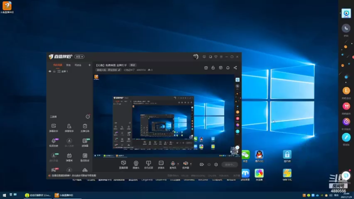
Task: Open the hamburger menu in app title bar
Action: (221, 57)
